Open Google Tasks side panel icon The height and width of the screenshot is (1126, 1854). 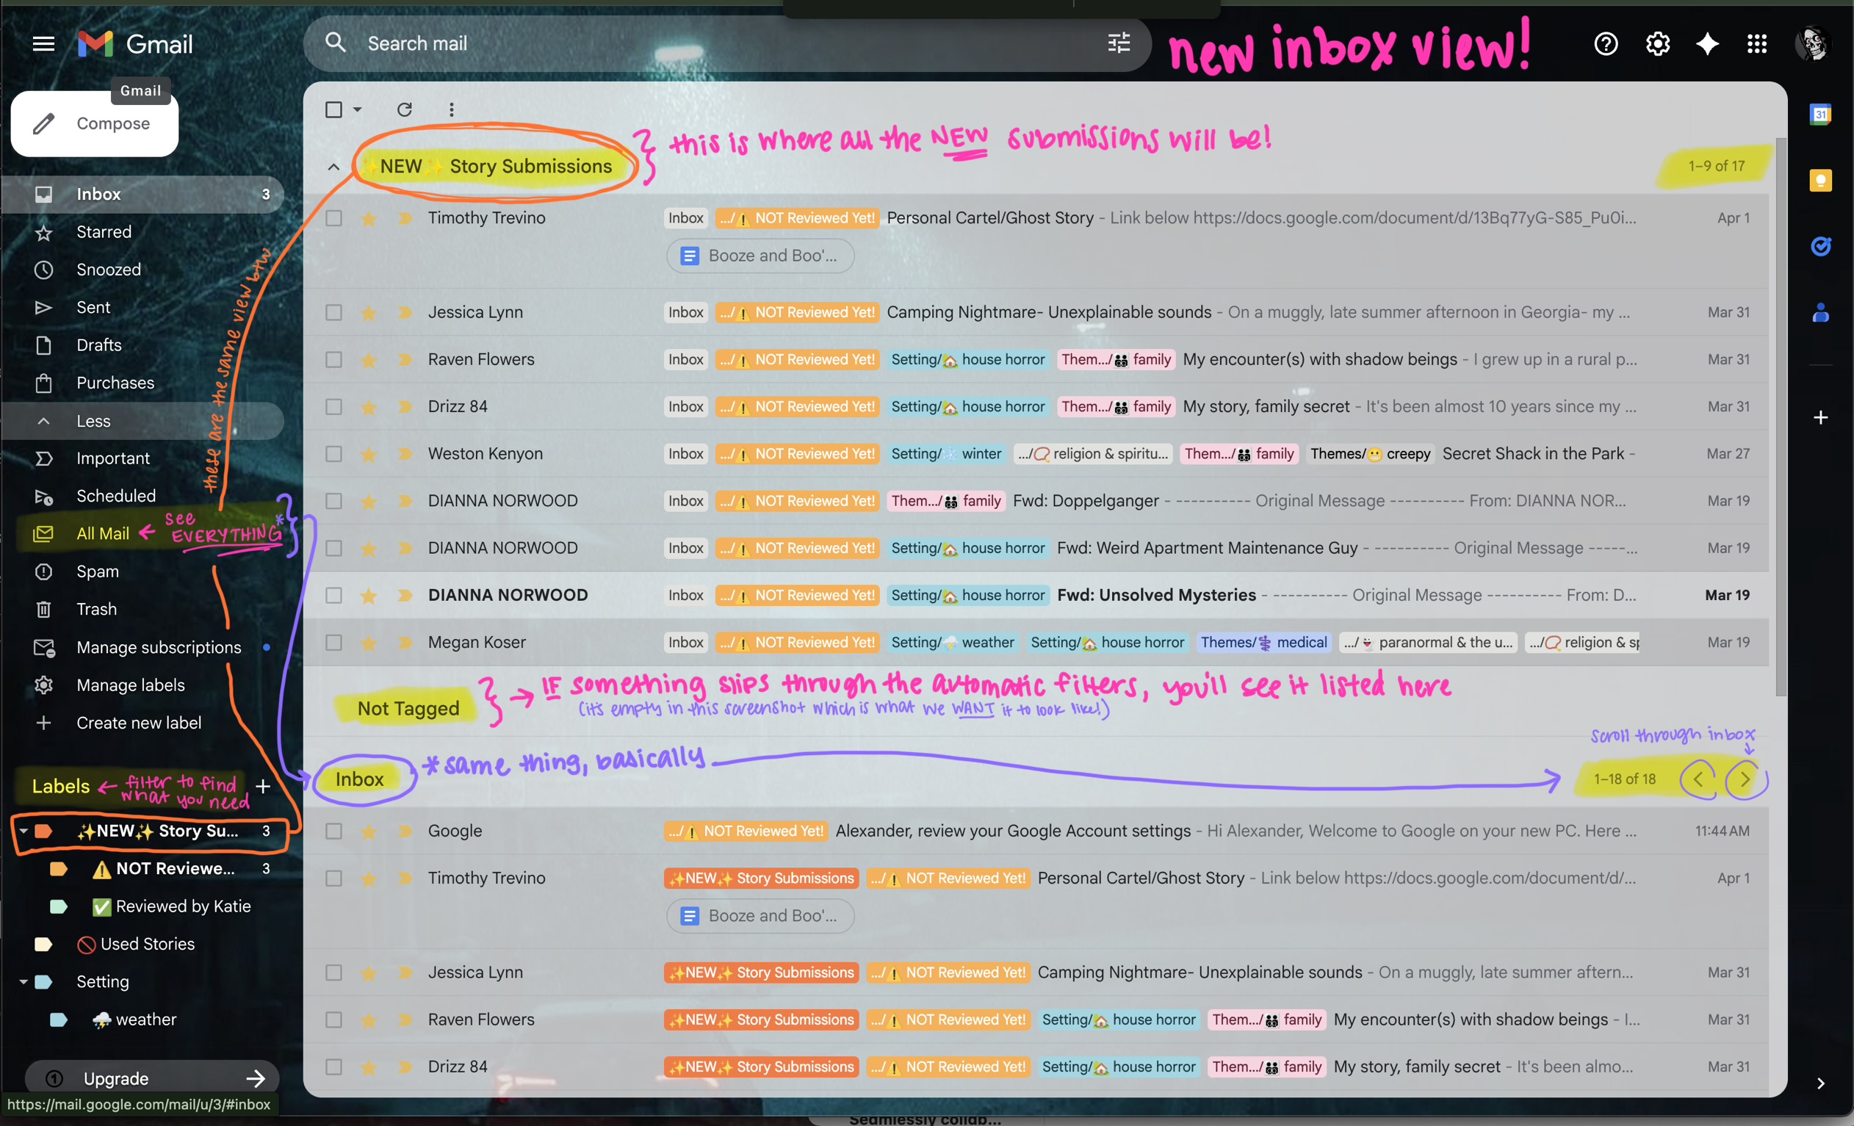pyautogui.click(x=1820, y=246)
